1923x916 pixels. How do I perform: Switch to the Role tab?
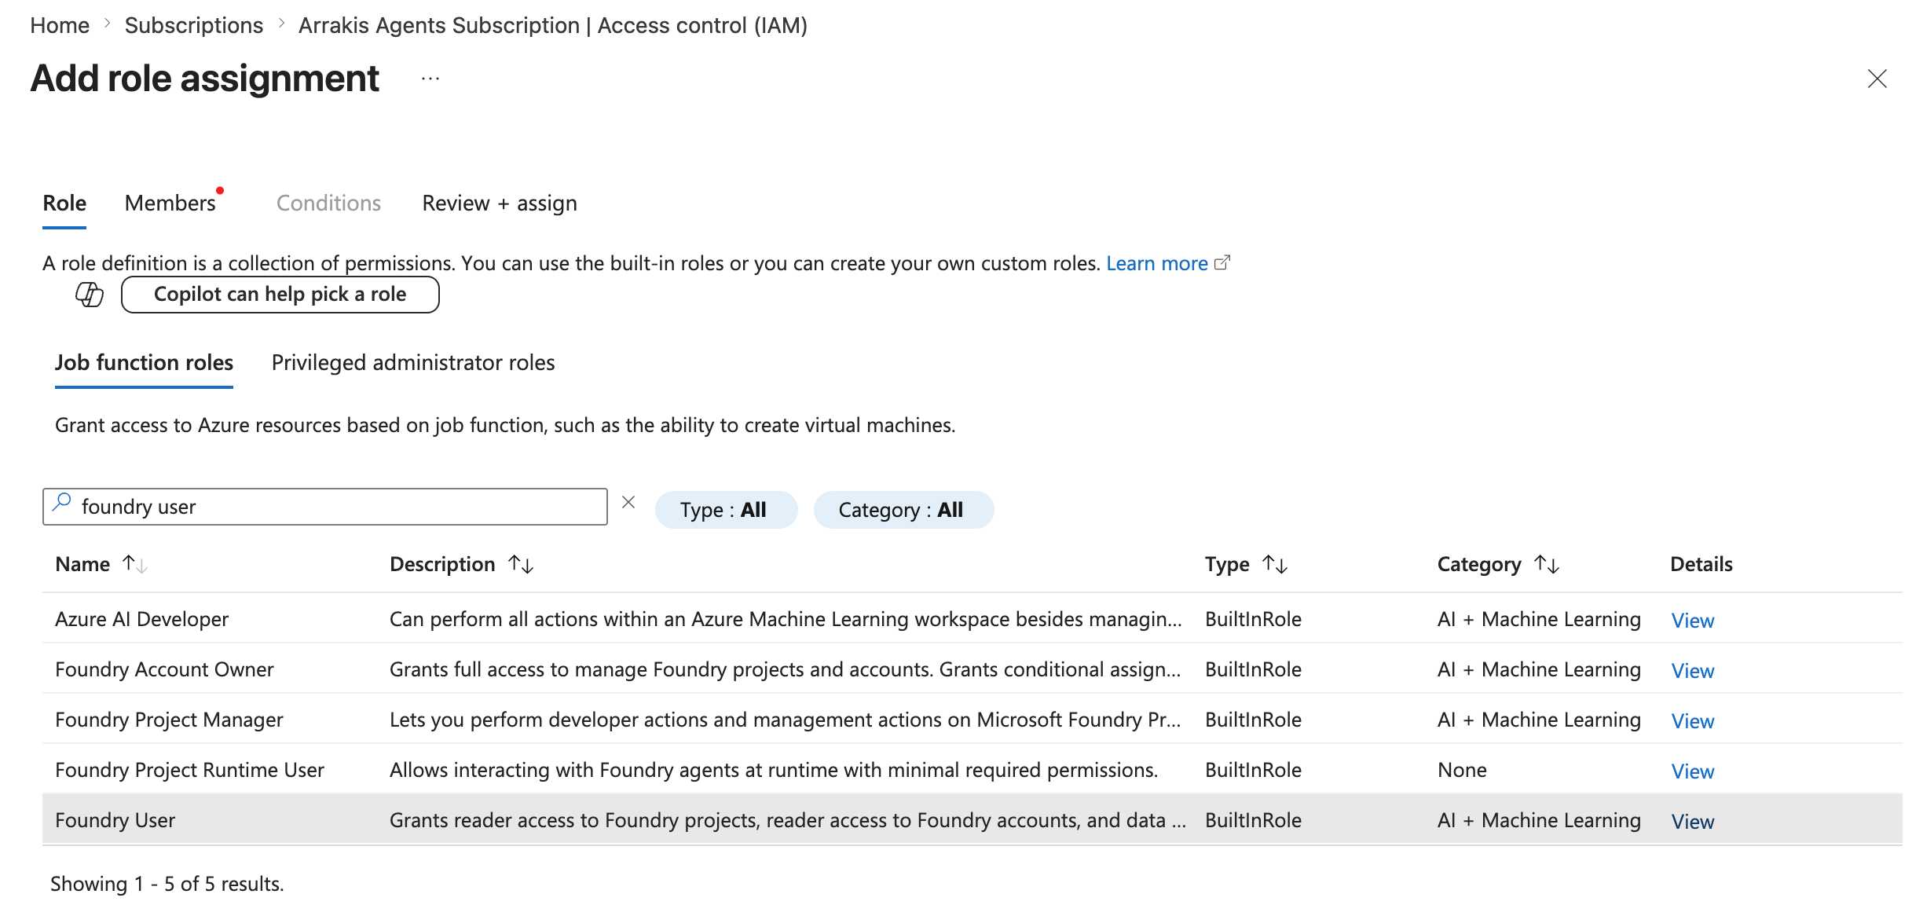(64, 203)
